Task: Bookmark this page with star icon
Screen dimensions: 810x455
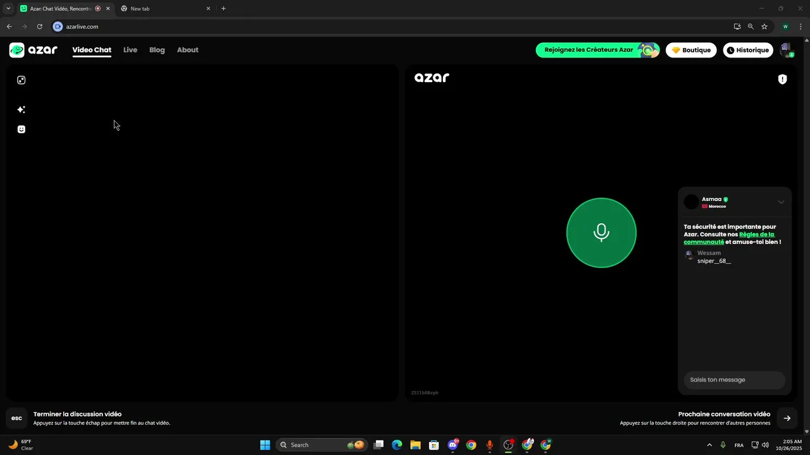Action: [x=764, y=27]
